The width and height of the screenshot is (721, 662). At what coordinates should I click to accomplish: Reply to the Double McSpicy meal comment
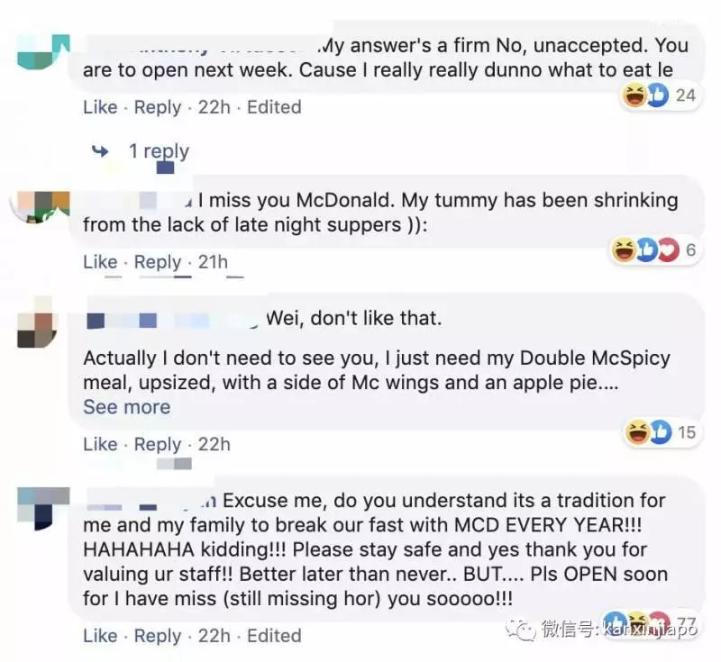click(158, 445)
